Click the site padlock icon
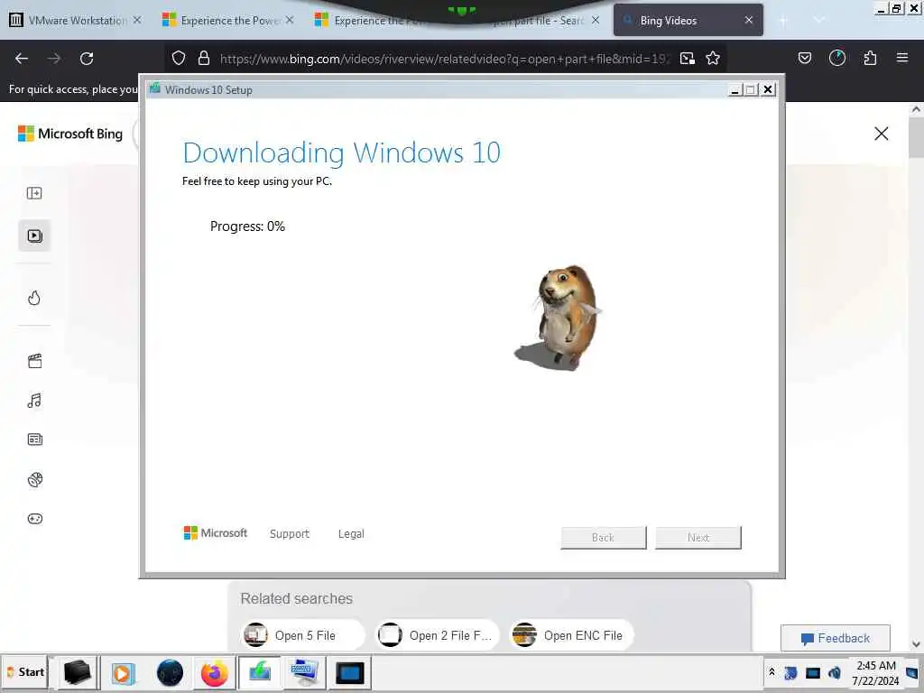Image resolution: width=924 pixels, height=693 pixels. tap(204, 58)
